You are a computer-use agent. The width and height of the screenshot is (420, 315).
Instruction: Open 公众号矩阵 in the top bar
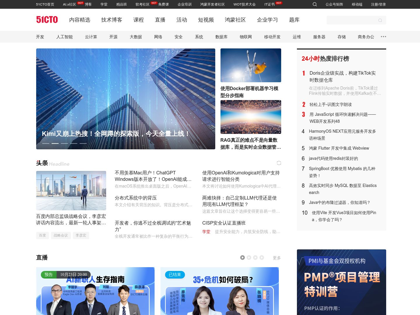coord(334,4)
